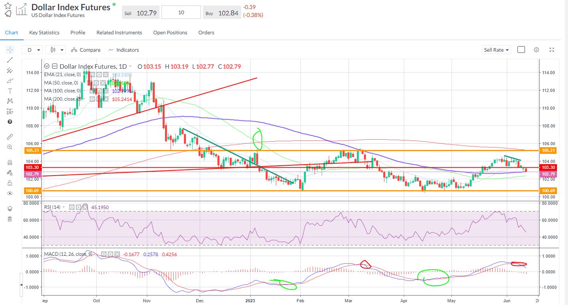Expand the RSI (14) dropdown arrow
The image size is (568, 305).
[64, 207]
